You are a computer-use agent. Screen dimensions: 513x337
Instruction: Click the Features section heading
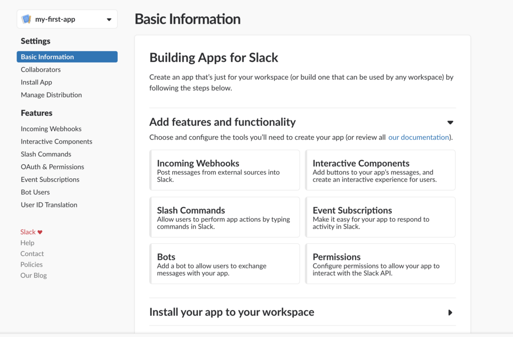coord(36,113)
